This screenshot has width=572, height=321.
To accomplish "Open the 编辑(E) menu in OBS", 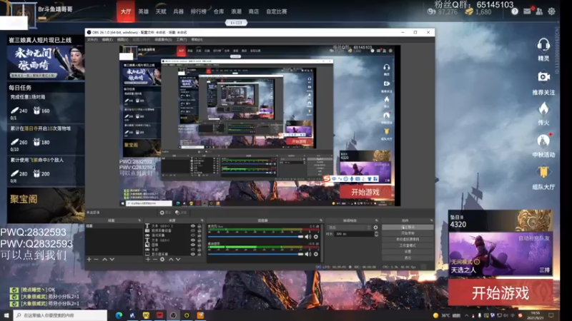I will pos(107,39).
